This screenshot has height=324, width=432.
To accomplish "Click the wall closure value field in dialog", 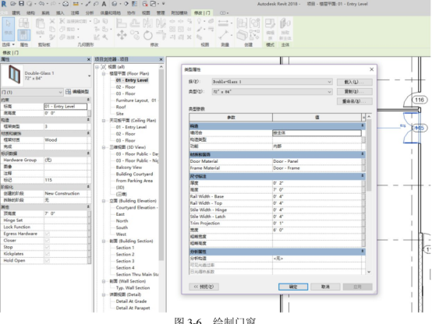I will pyautogui.click(x=317, y=133).
